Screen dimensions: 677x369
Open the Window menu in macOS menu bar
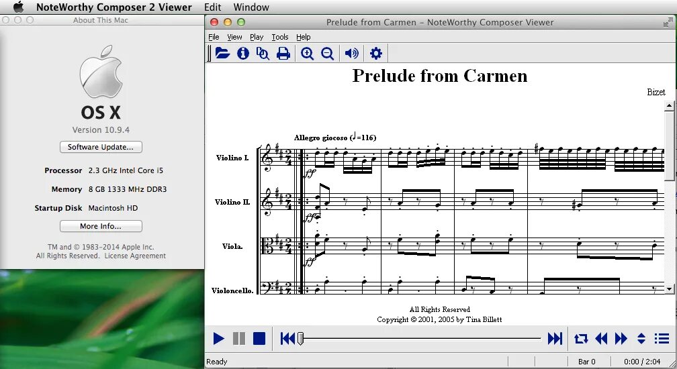tap(251, 7)
